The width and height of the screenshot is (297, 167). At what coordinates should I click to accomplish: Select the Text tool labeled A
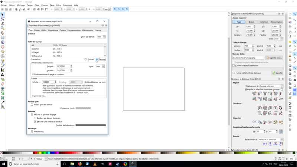[x=3, y=75]
